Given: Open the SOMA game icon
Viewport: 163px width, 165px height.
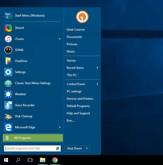Looking at the screenshot, I should click(x=8, y=50).
